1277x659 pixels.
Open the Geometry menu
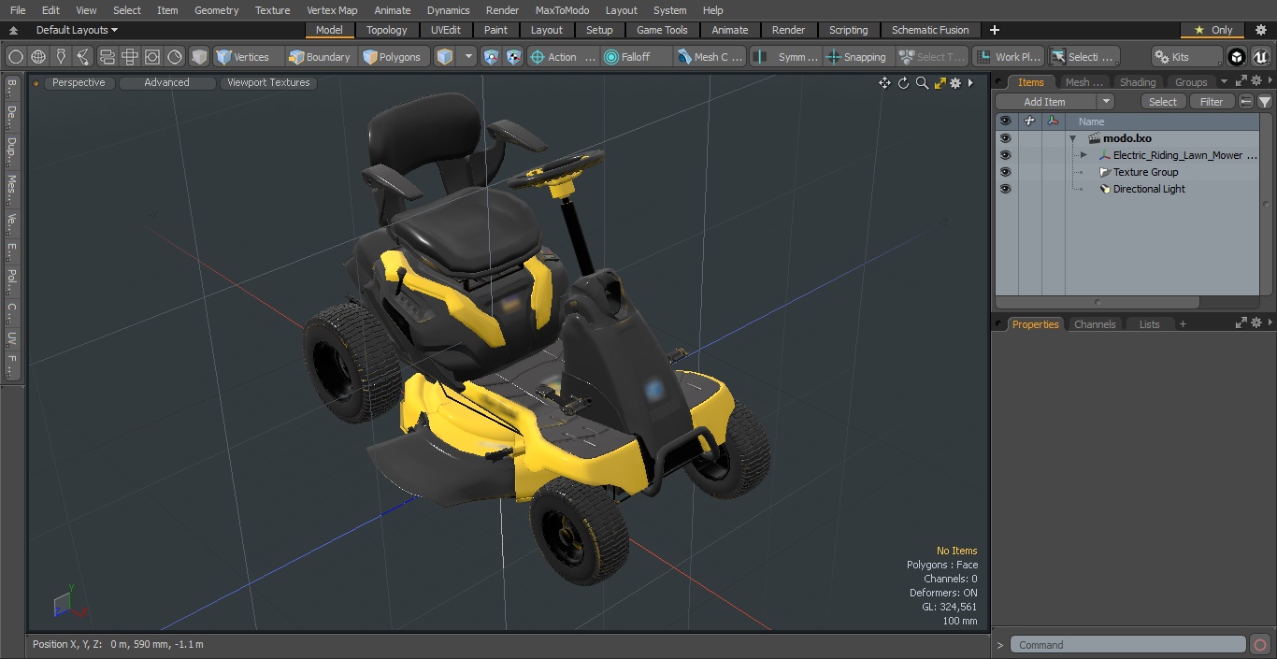tap(217, 10)
